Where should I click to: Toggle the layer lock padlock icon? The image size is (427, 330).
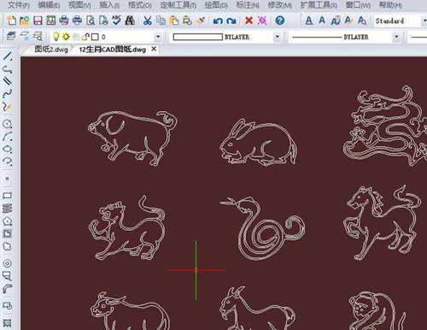pos(85,37)
